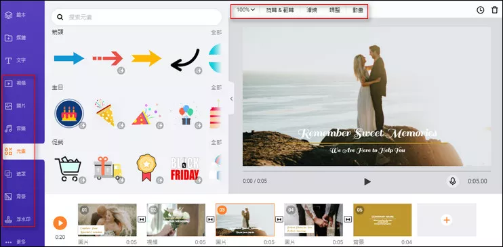Screen dimensions: 503x247
Task: Select storyboard scene 01 thumbnail
Action: (x=107, y=220)
